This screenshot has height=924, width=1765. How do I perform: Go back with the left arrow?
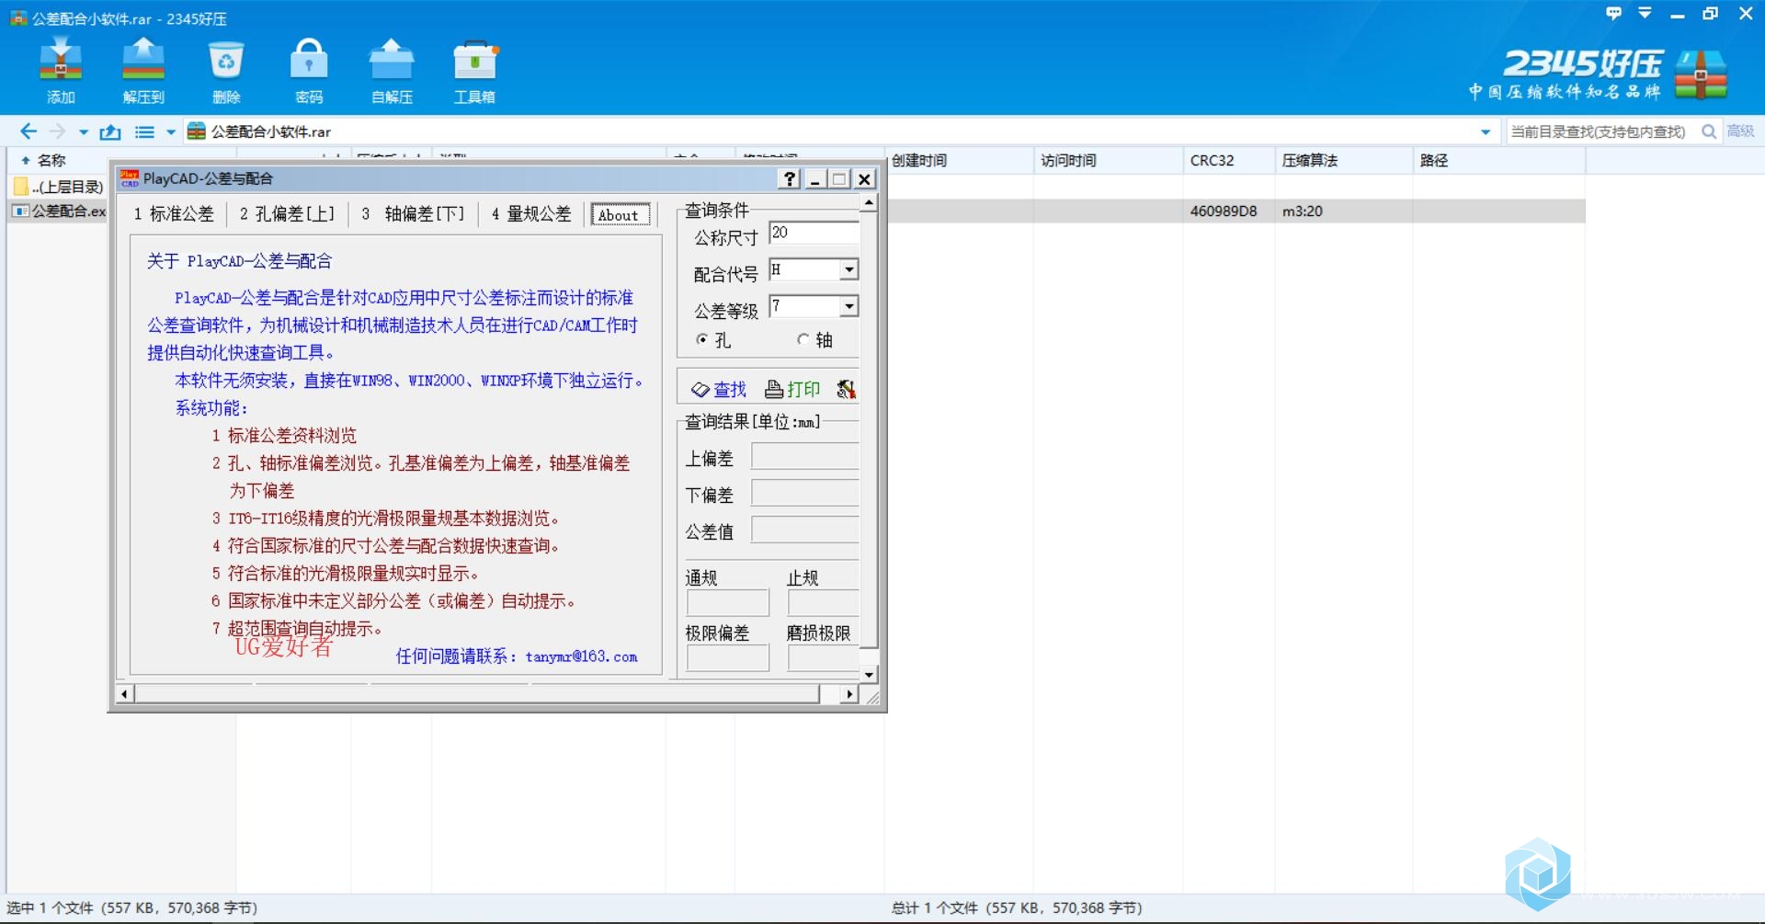28,131
